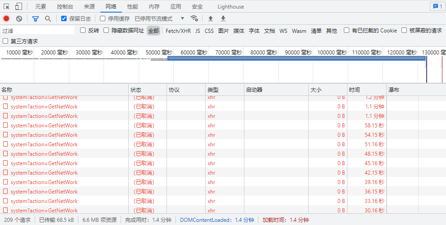Open the 性能 tab

(133, 7)
